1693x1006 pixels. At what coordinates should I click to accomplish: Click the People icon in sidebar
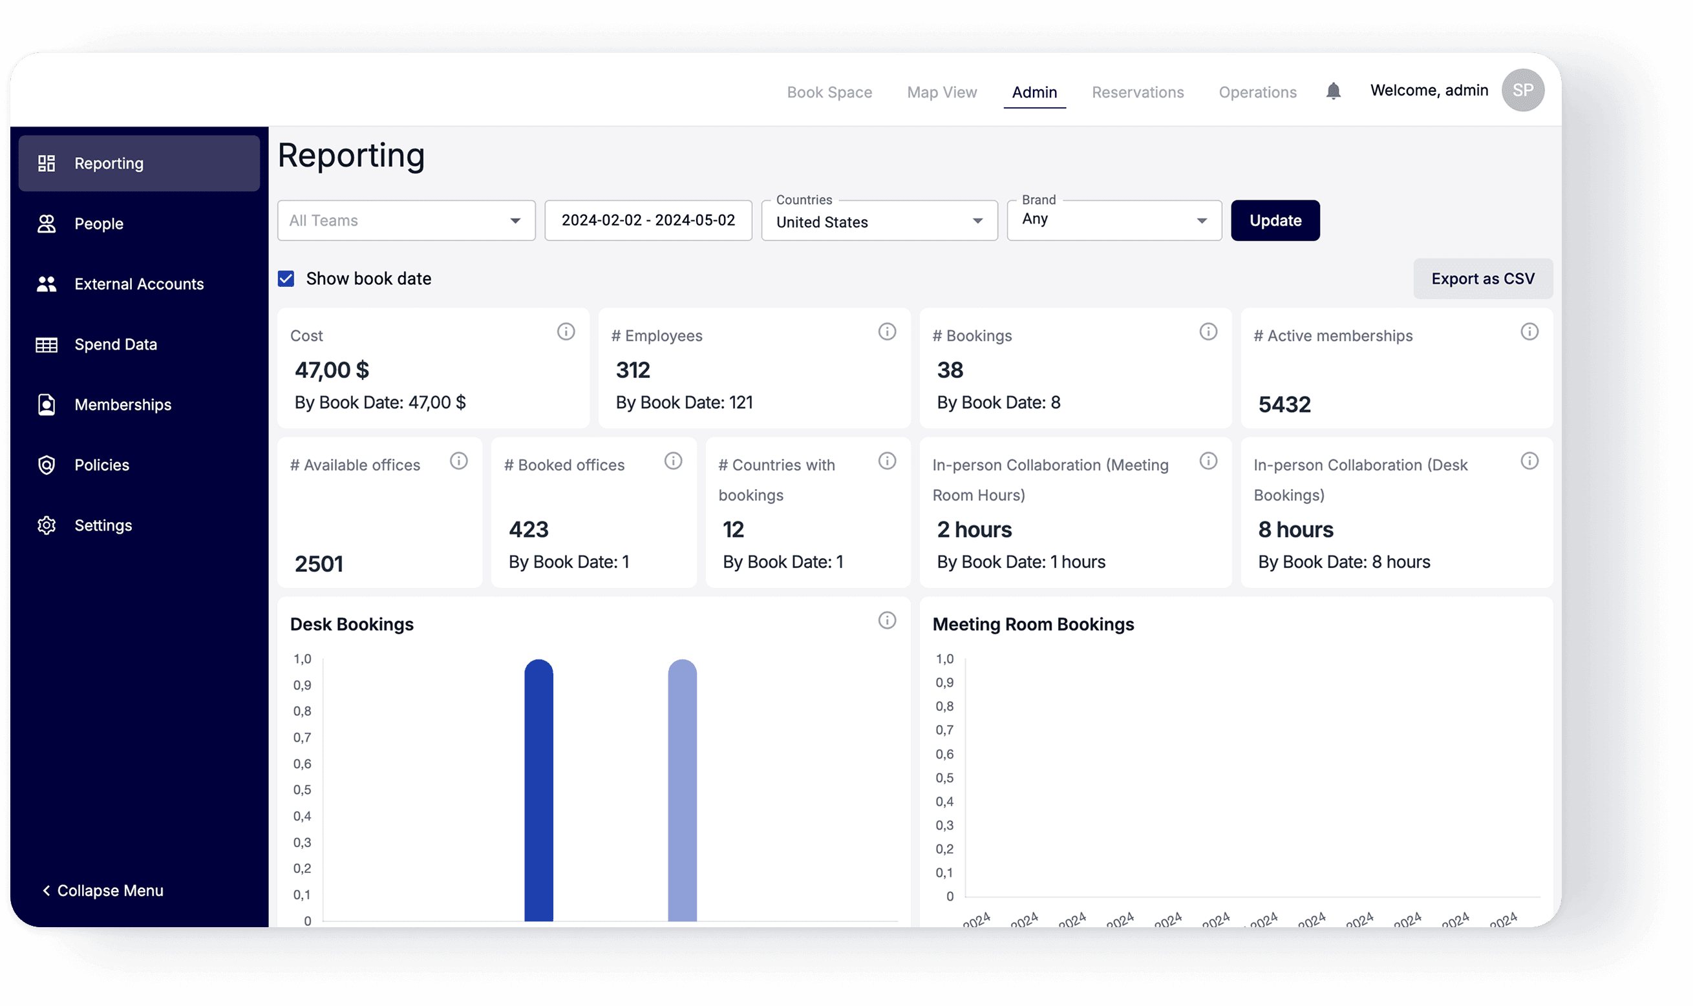click(46, 224)
